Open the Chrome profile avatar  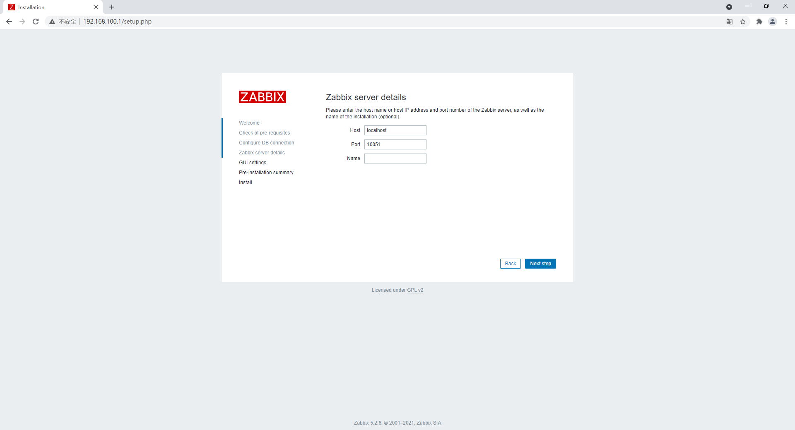773,22
